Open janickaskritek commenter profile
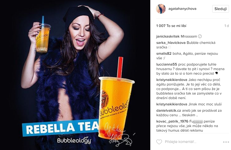Screen dimensions: 231x150 tap(168, 36)
